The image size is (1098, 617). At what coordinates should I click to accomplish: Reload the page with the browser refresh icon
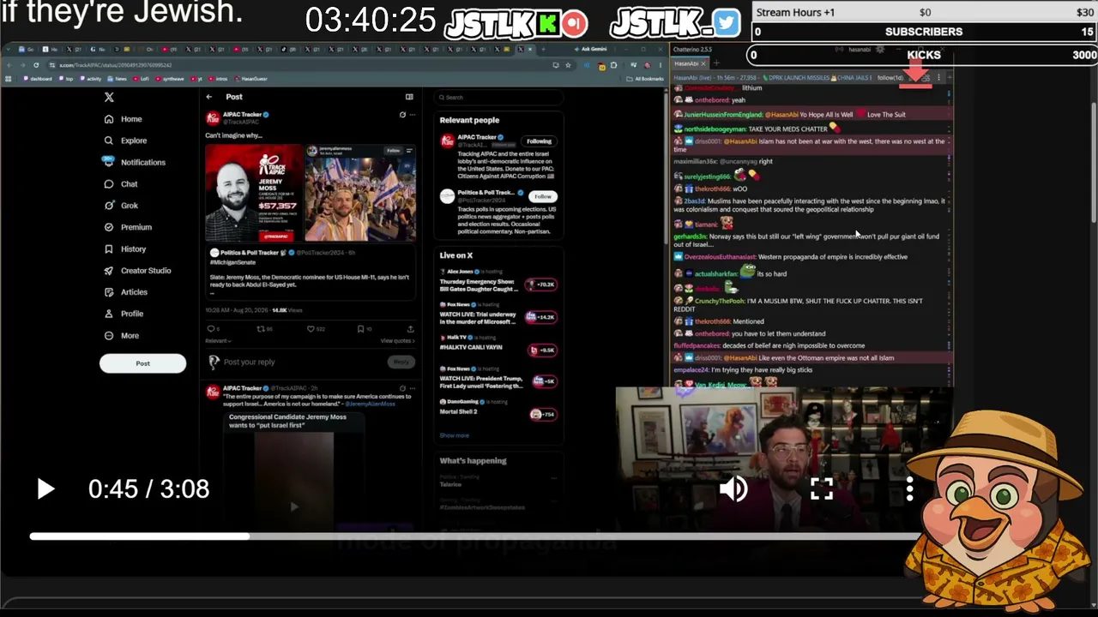click(36, 65)
